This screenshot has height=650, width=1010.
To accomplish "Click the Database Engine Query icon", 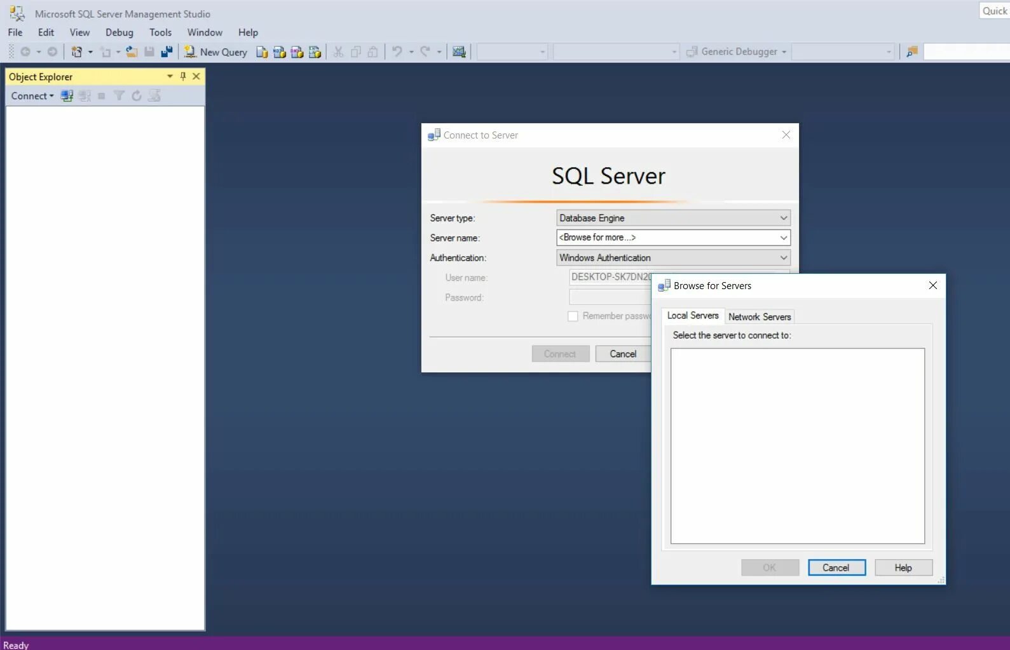I will pyautogui.click(x=262, y=52).
